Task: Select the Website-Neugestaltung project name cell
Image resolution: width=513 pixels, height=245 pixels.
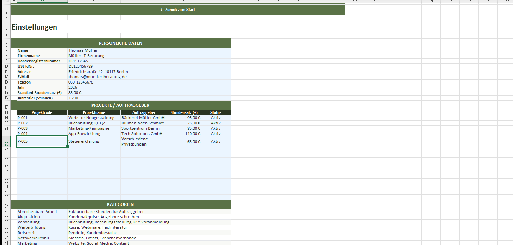Action: click(x=91, y=118)
